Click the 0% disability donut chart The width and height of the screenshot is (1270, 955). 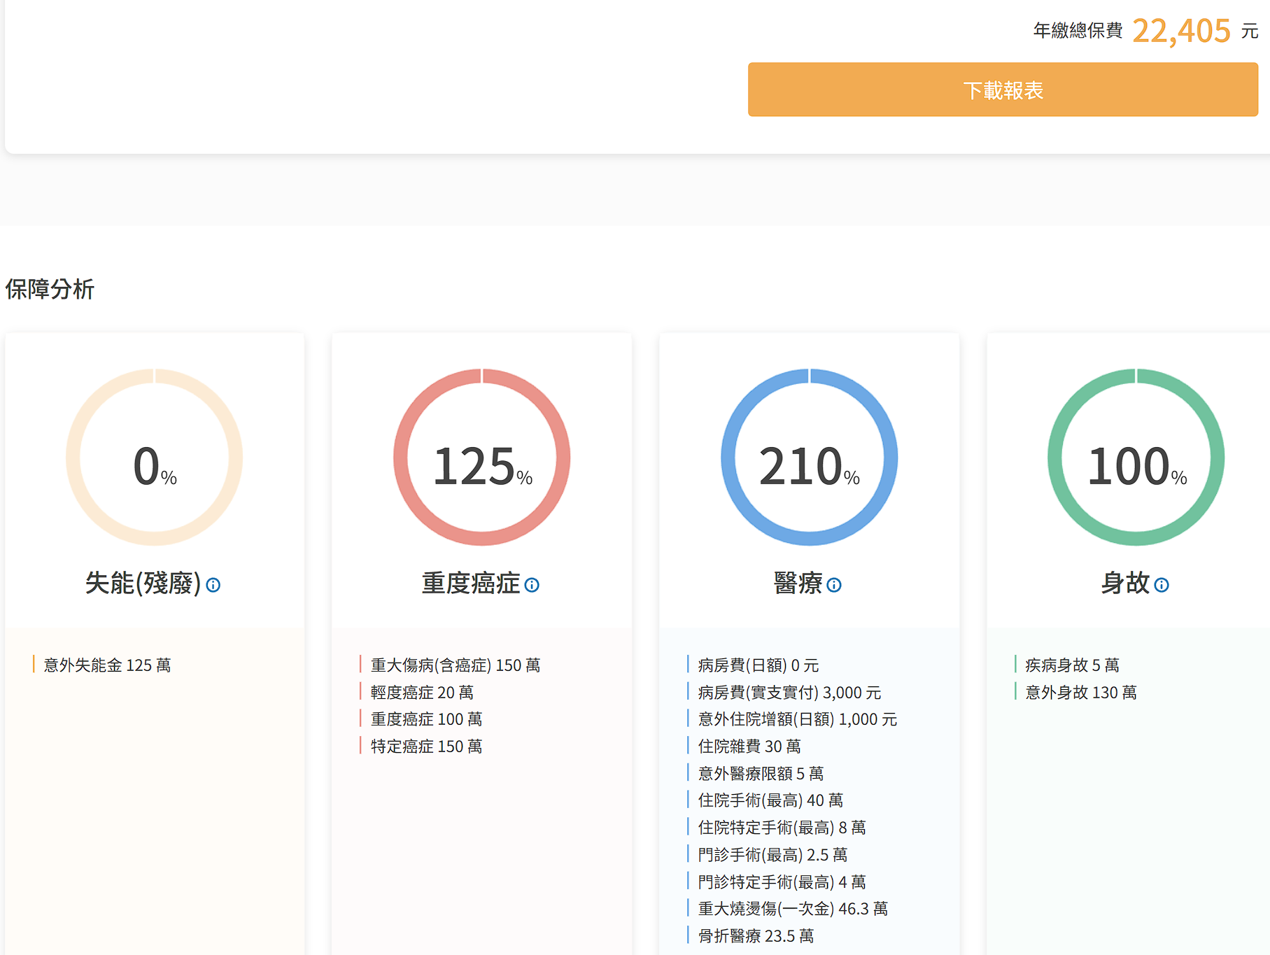[155, 458]
